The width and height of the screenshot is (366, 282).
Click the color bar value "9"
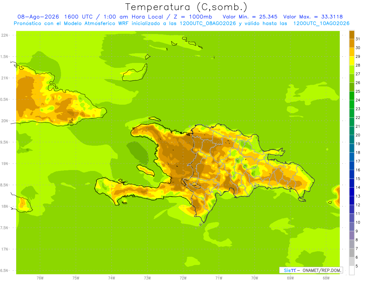(x=357, y=231)
